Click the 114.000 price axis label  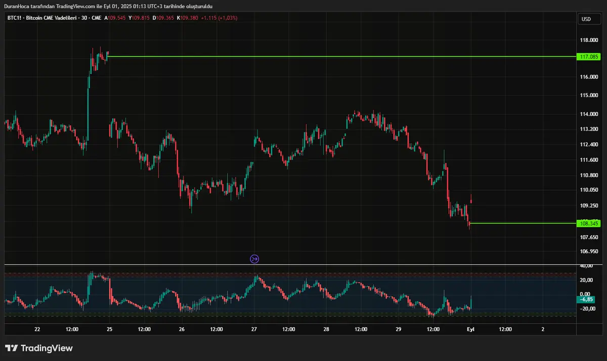589,114
